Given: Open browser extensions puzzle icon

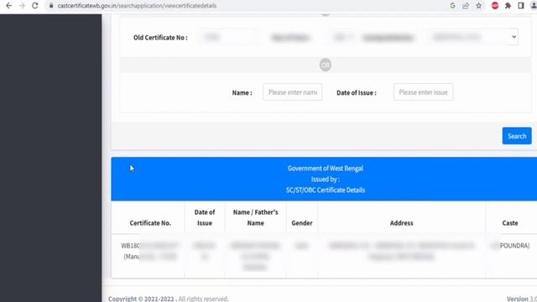Looking at the screenshot, I should (508, 6).
